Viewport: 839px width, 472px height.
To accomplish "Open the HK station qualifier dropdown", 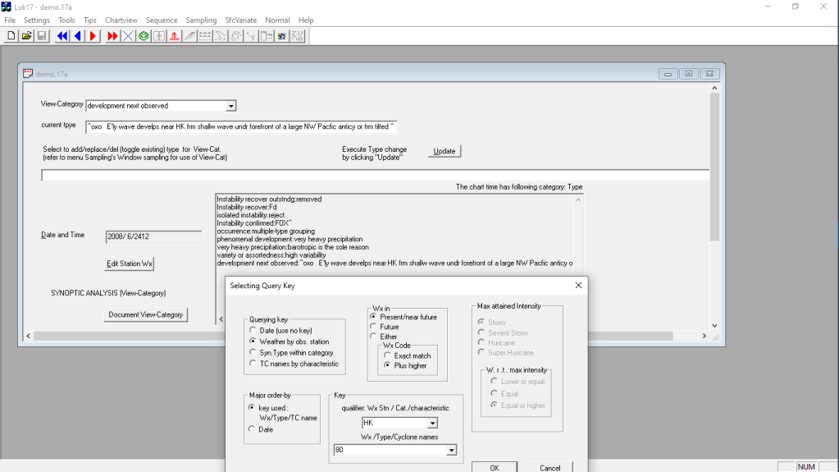I will (432, 424).
